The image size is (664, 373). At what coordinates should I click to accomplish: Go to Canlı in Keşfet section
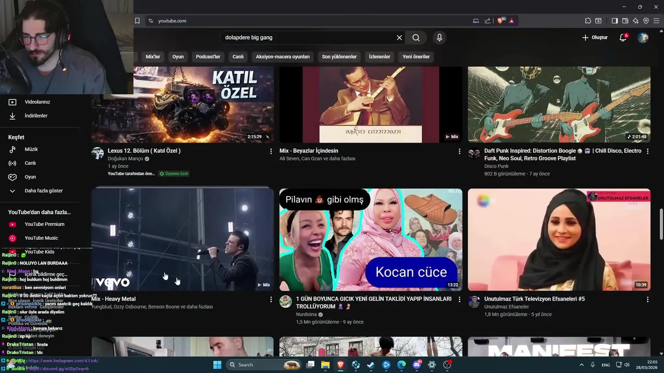click(30, 163)
